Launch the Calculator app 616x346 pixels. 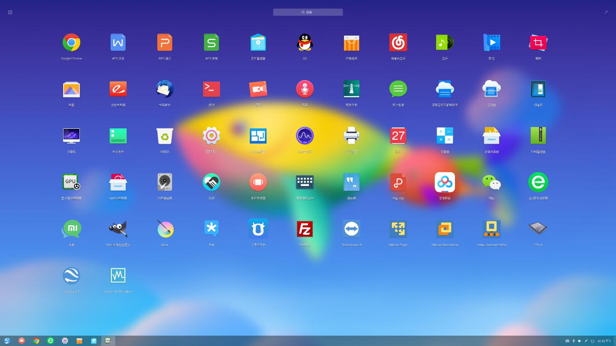click(445, 136)
